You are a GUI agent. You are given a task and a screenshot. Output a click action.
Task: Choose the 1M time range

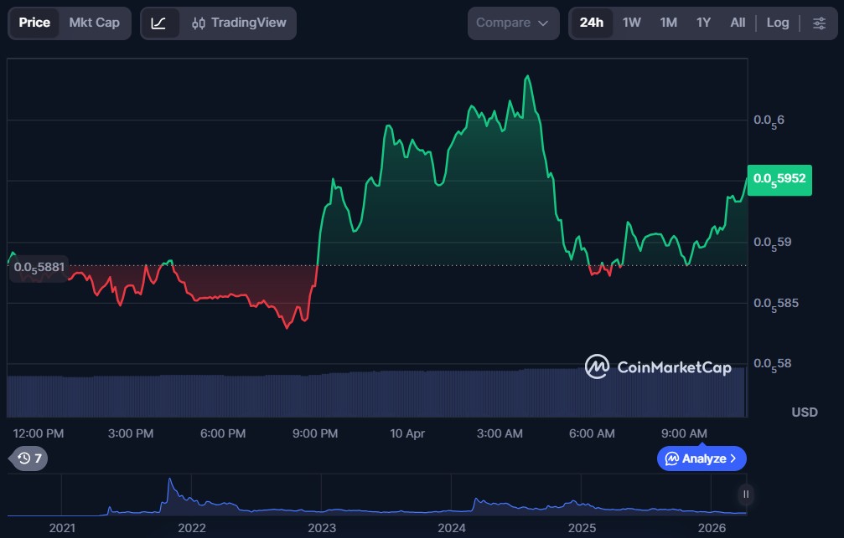tap(668, 23)
